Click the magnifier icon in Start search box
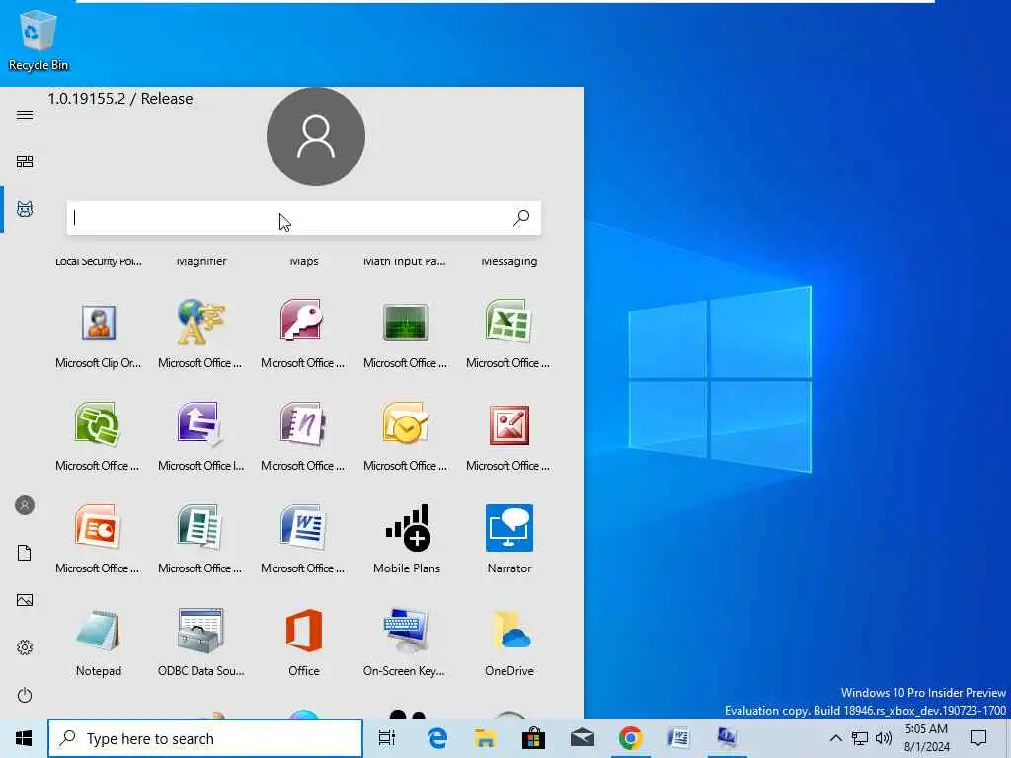The height and width of the screenshot is (758, 1011). (521, 218)
